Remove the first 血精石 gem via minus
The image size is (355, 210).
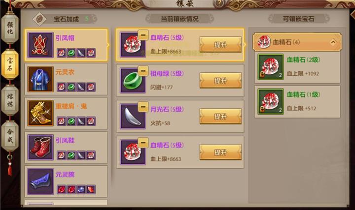[143, 35]
